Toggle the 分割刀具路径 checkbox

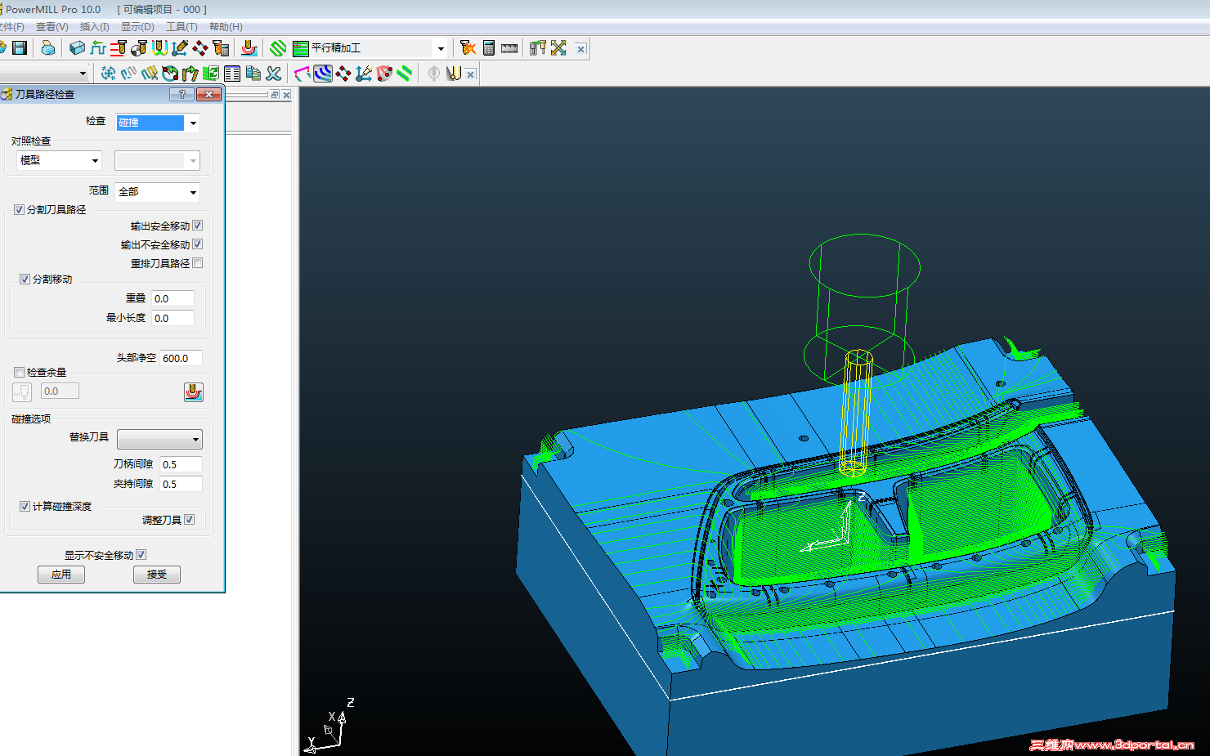coord(20,210)
